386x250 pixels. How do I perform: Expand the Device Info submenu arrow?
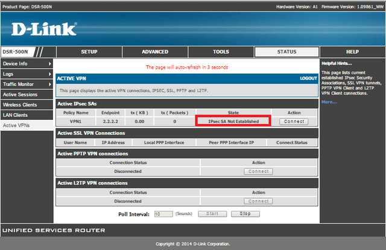click(x=49, y=64)
